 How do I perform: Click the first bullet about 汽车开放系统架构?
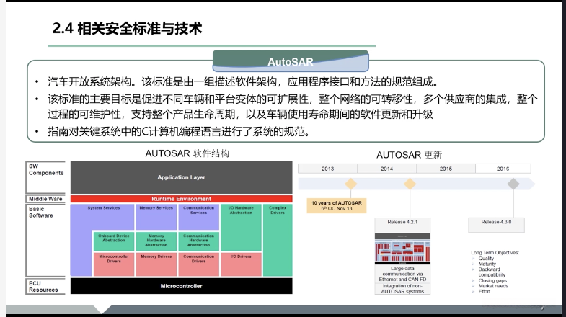click(x=243, y=82)
